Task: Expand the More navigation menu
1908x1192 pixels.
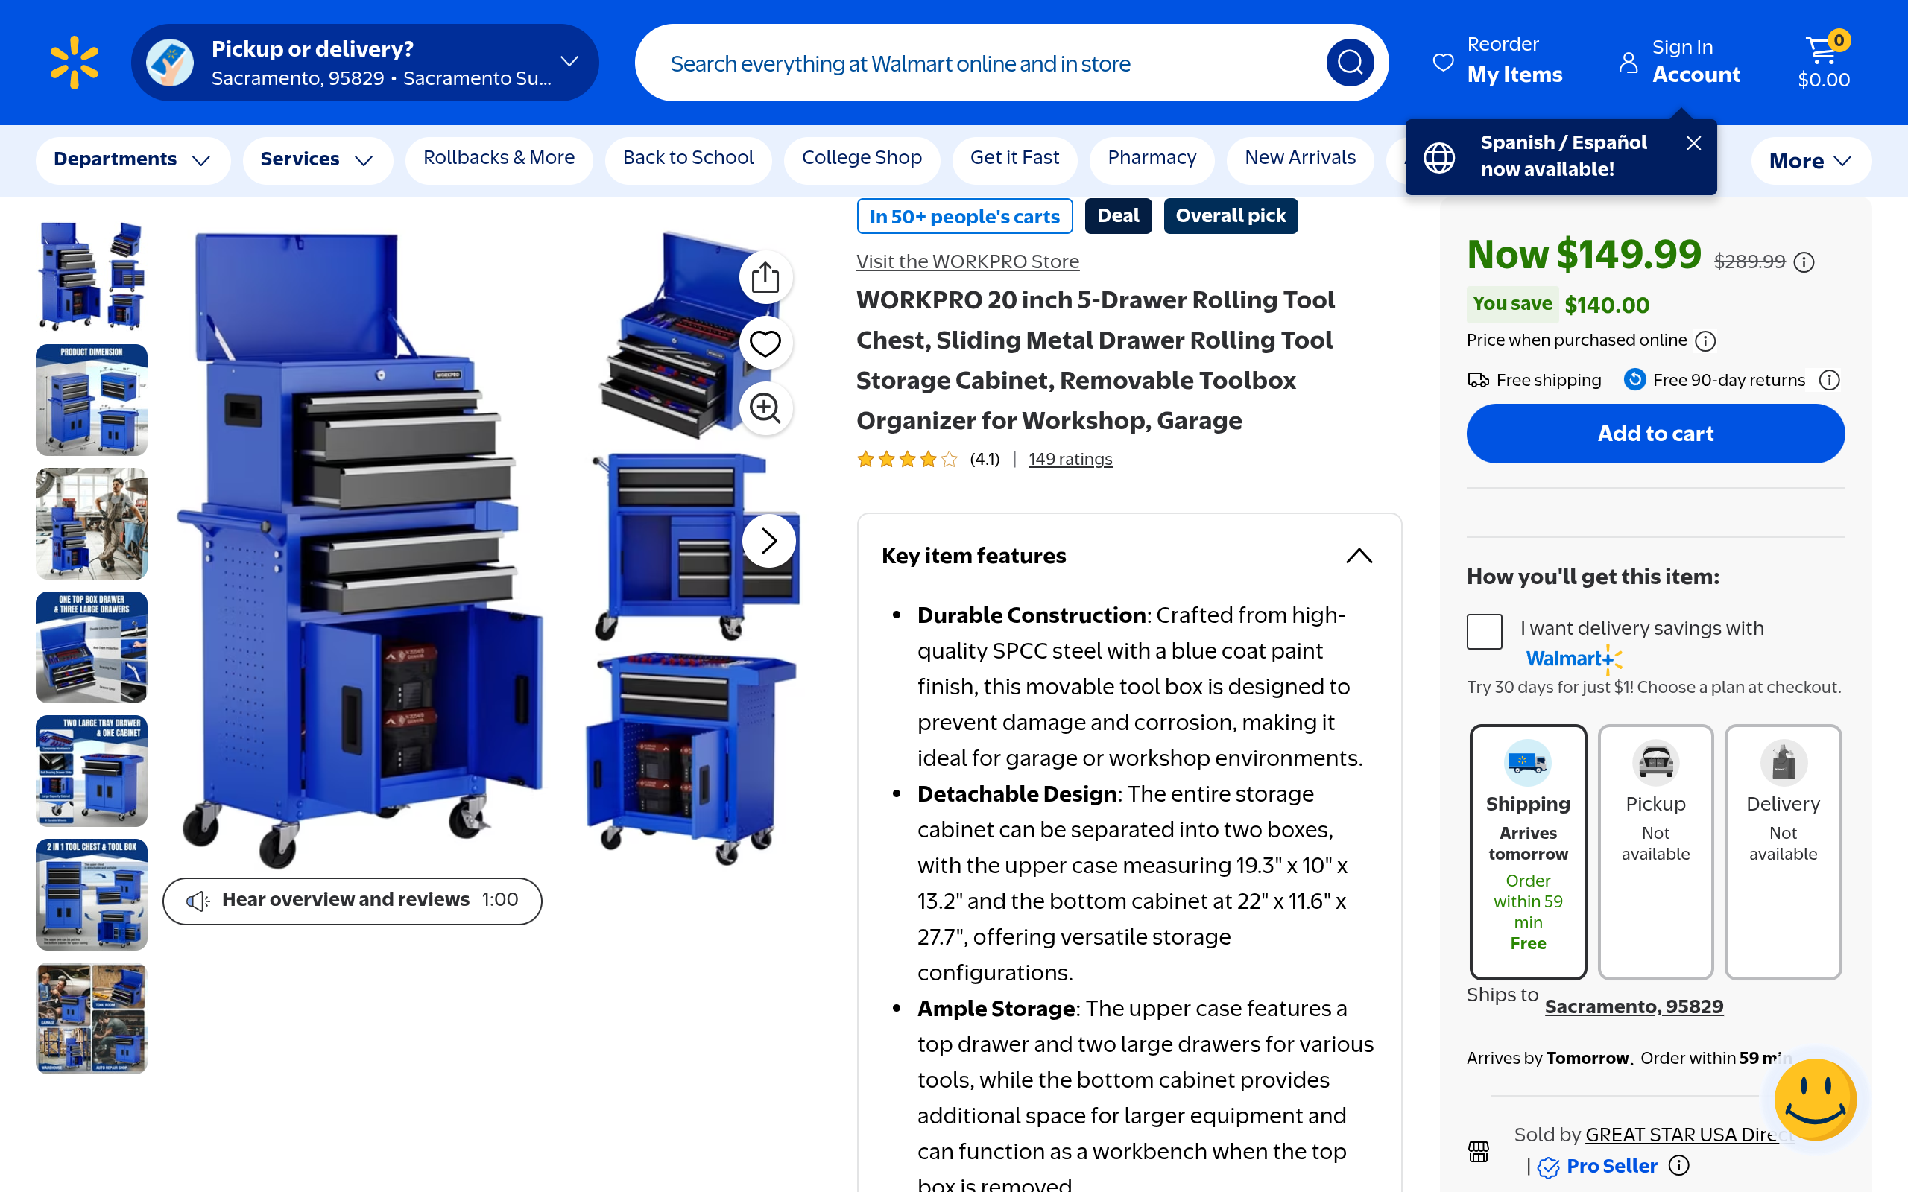Action: click(x=1810, y=161)
